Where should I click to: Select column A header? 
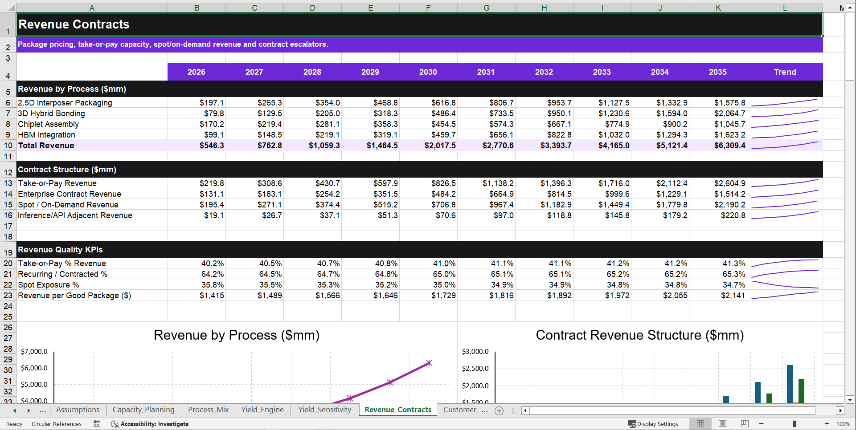click(x=92, y=8)
